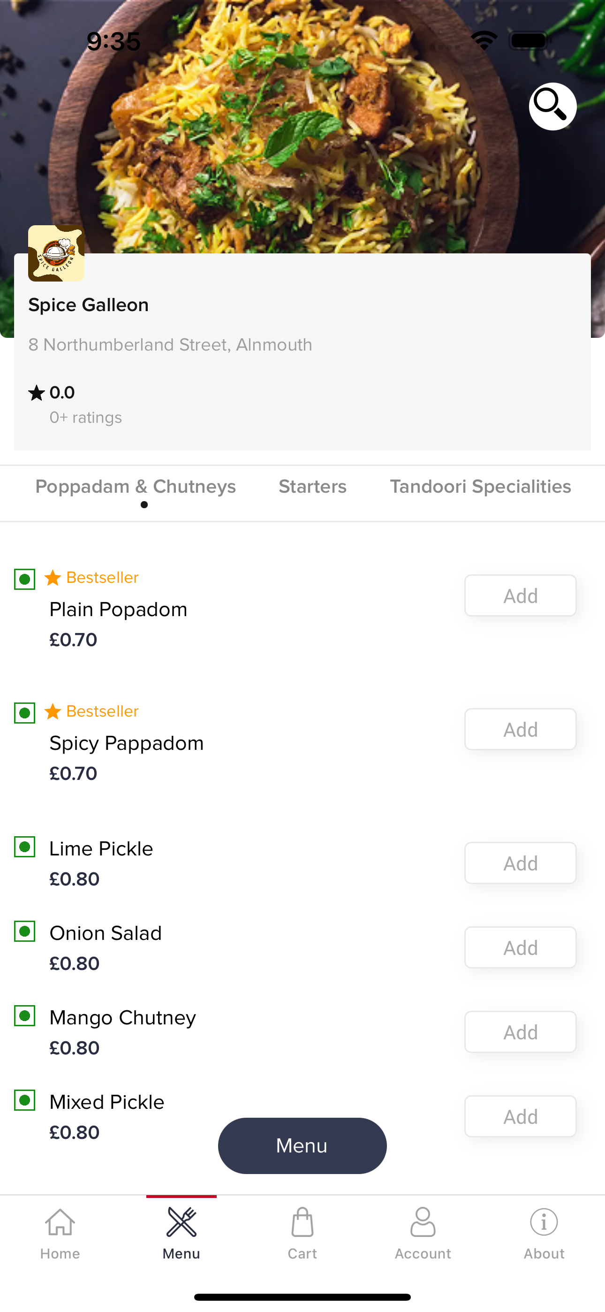Tap the search magnifier icon
The height and width of the screenshot is (1312, 605).
pos(552,106)
